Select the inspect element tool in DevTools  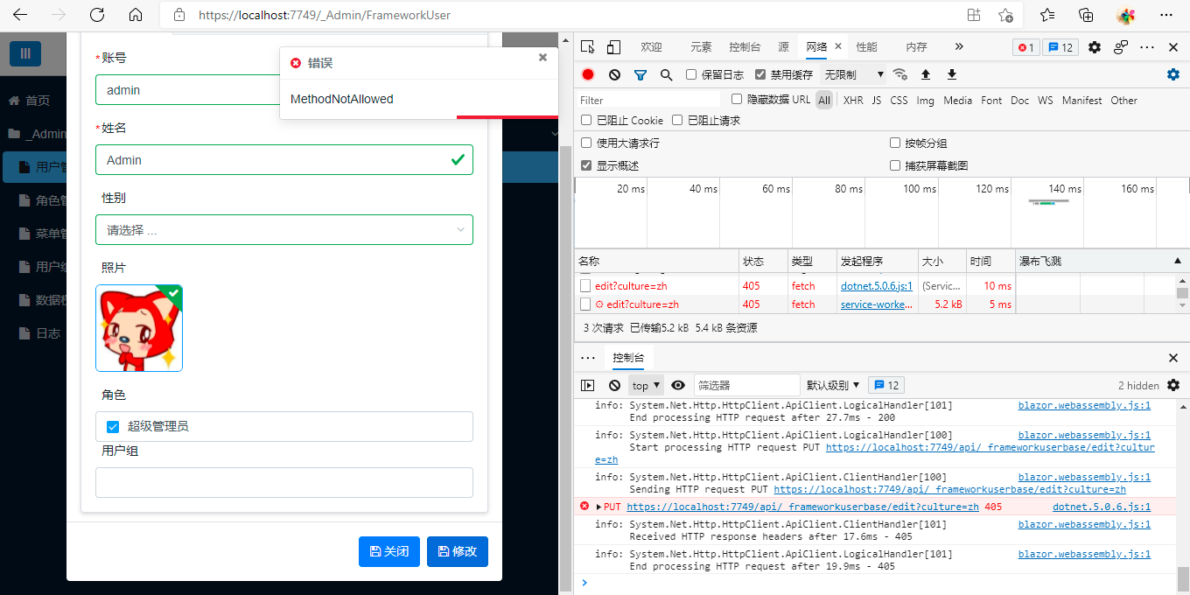pos(587,46)
